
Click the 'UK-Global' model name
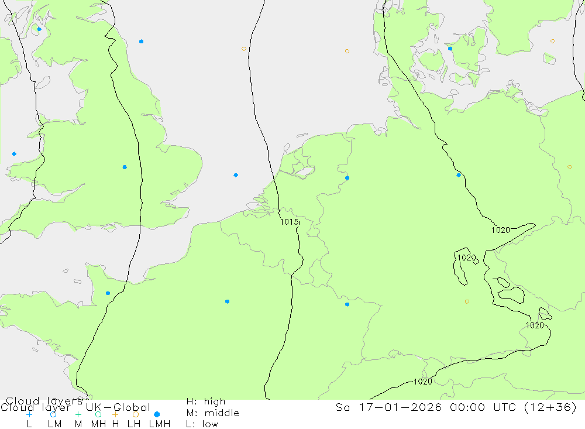click(118, 407)
